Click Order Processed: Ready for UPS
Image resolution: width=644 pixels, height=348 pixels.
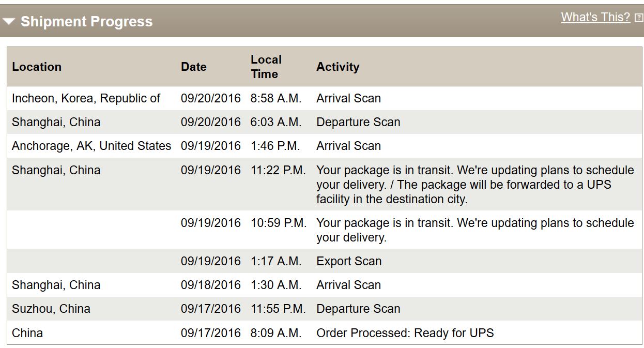[405, 333]
